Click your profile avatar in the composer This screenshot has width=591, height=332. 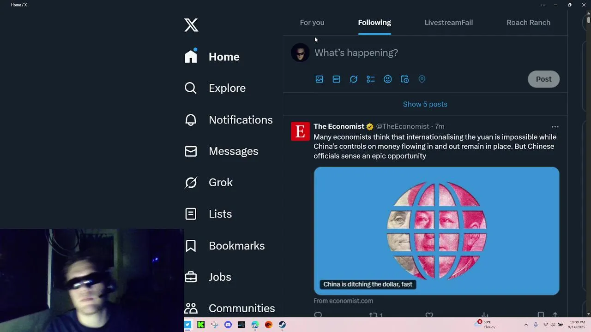point(300,53)
